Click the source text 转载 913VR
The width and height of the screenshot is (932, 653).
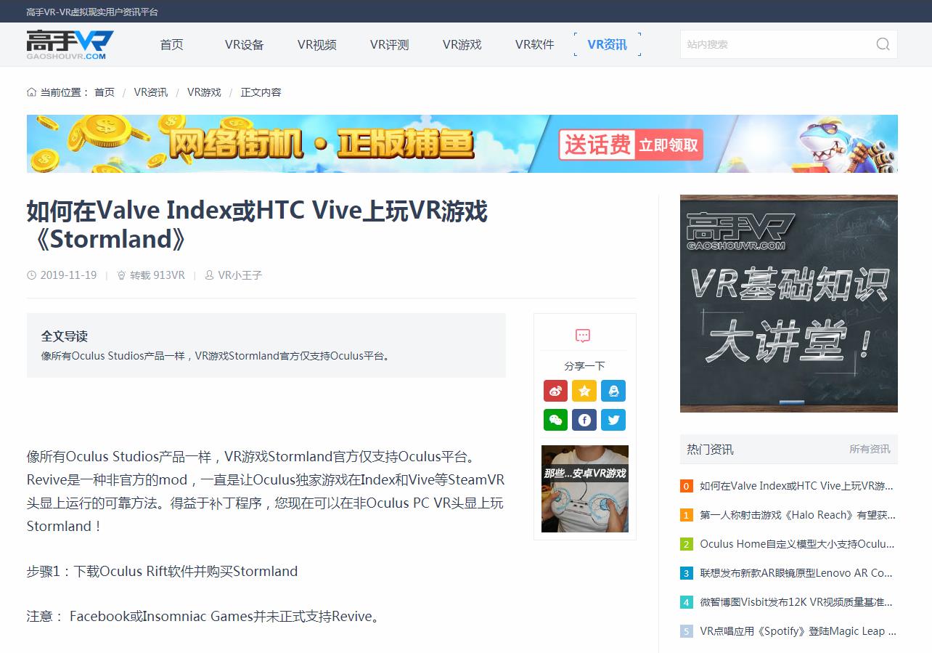[x=158, y=275]
